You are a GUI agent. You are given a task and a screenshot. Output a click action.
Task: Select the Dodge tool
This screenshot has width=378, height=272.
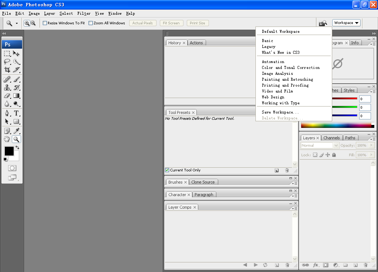tap(16, 104)
